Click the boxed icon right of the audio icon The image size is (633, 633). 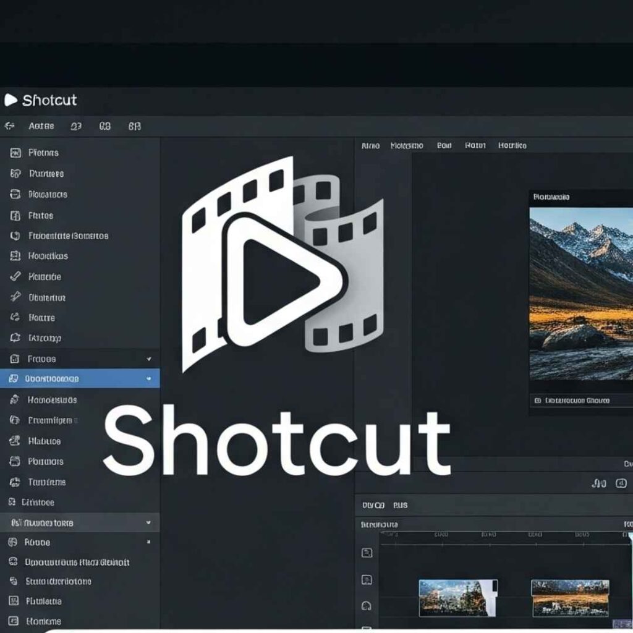(x=621, y=483)
